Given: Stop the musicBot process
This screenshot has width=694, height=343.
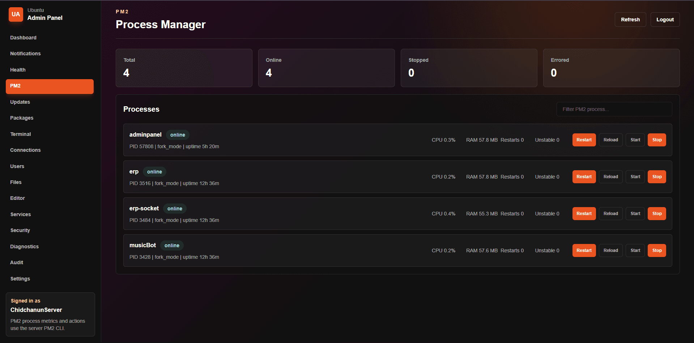Looking at the screenshot, I should pos(657,250).
